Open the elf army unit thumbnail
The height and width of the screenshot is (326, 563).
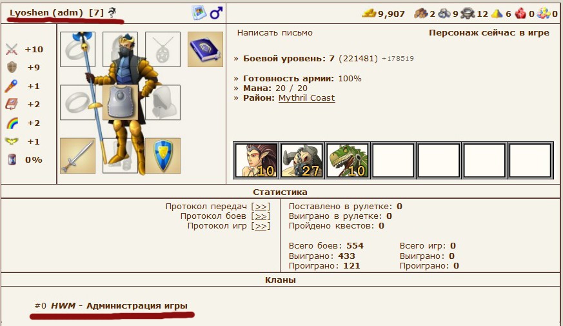point(256,160)
